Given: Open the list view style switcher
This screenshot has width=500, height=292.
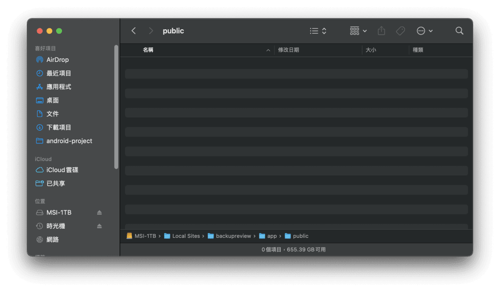Looking at the screenshot, I should pyautogui.click(x=318, y=31).
